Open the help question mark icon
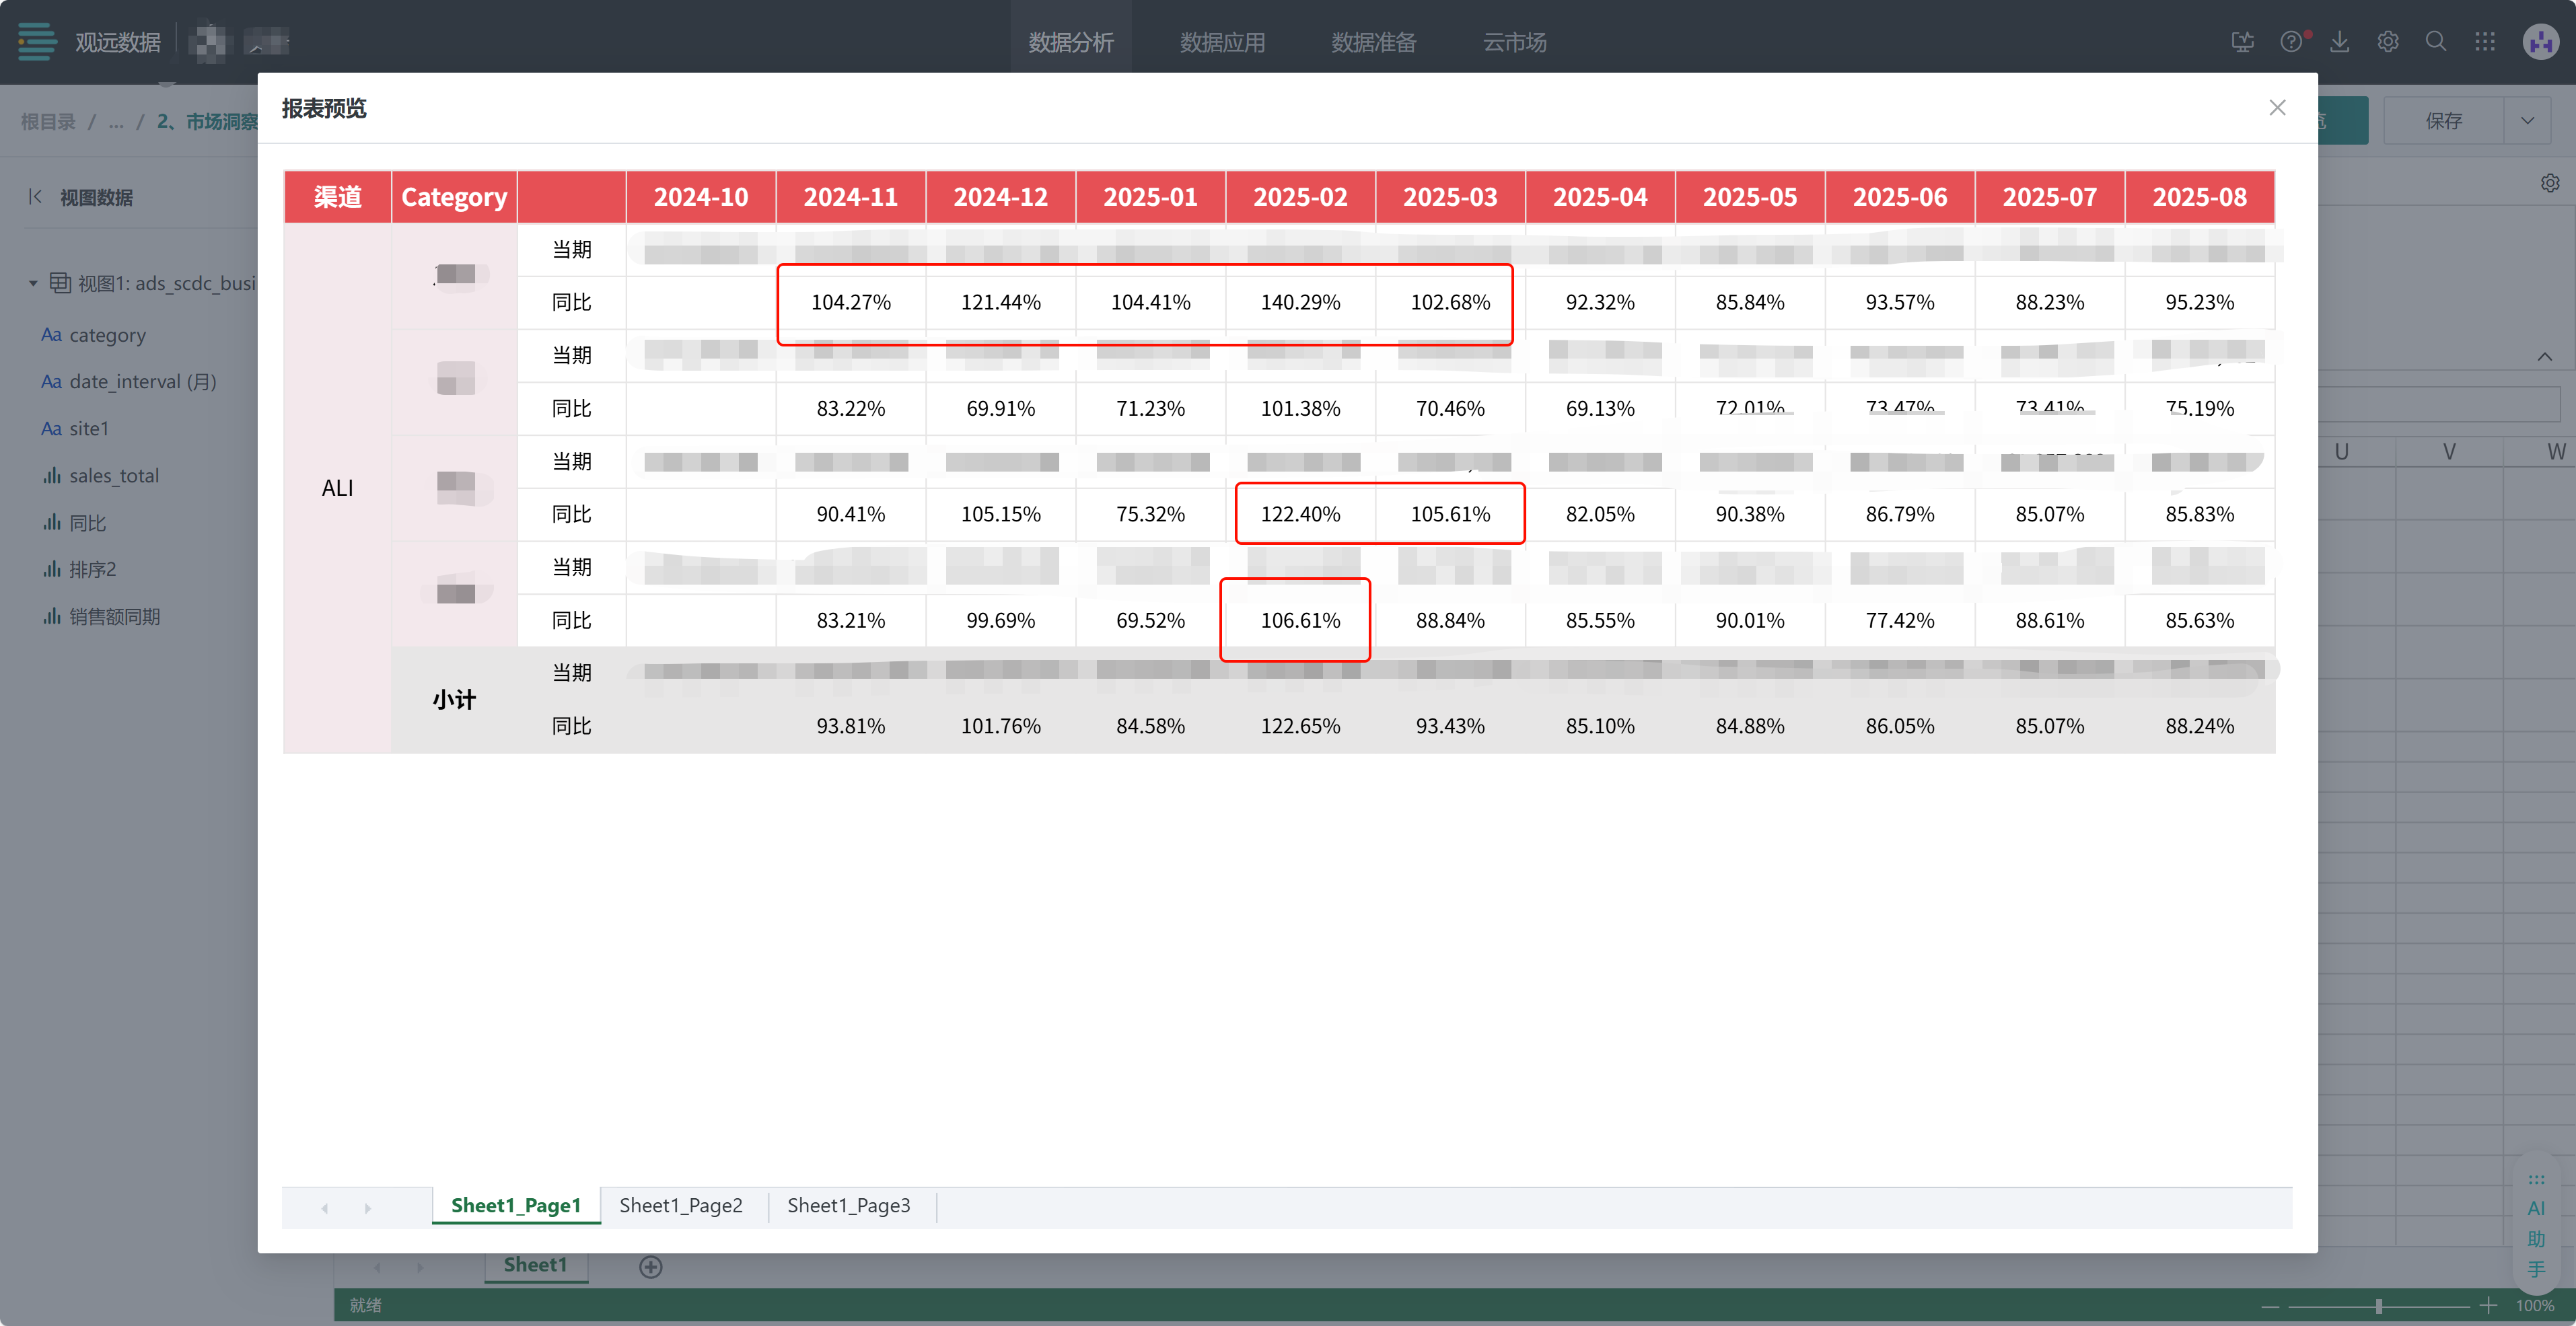 pyautogui.click(x=2290, y=42)
